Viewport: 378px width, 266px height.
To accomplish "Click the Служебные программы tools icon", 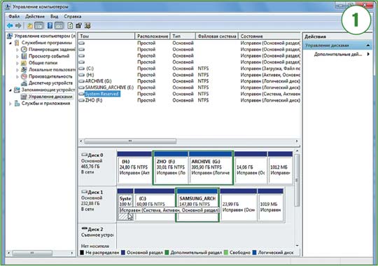I will 17,43.
